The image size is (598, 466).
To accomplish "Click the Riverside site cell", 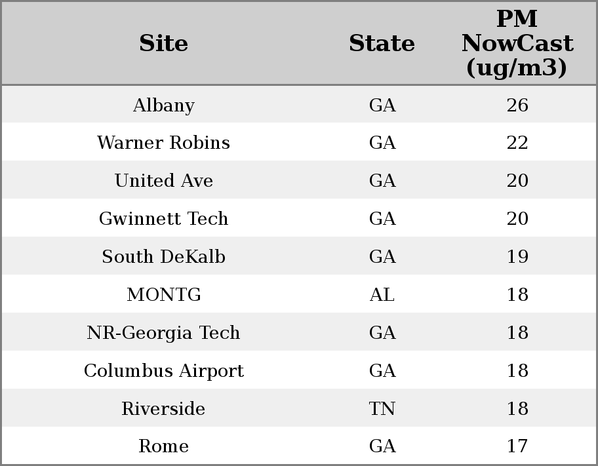I will click(163, 409).
